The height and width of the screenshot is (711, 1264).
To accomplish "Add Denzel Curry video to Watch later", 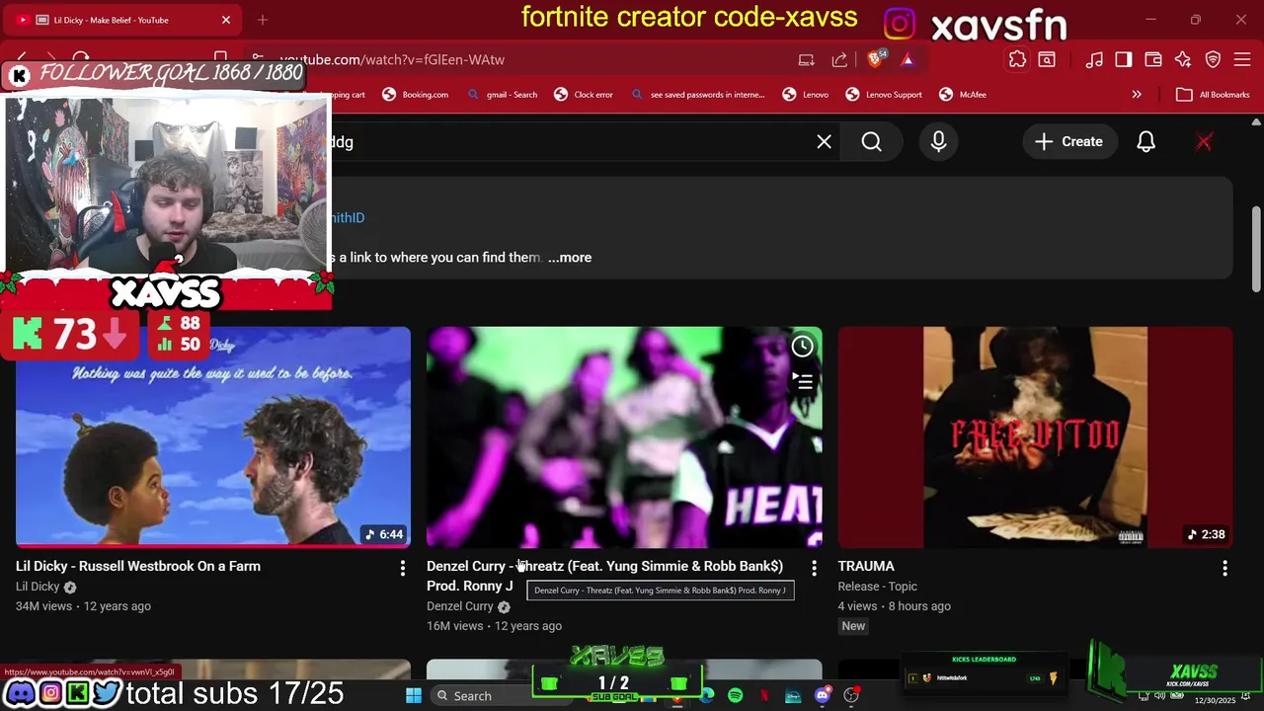I will [802, 346].
